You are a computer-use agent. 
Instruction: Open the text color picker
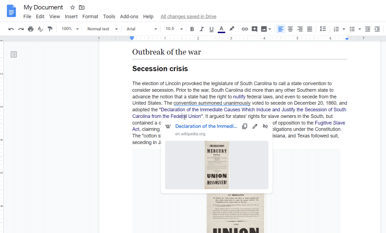tap(221, 29)
